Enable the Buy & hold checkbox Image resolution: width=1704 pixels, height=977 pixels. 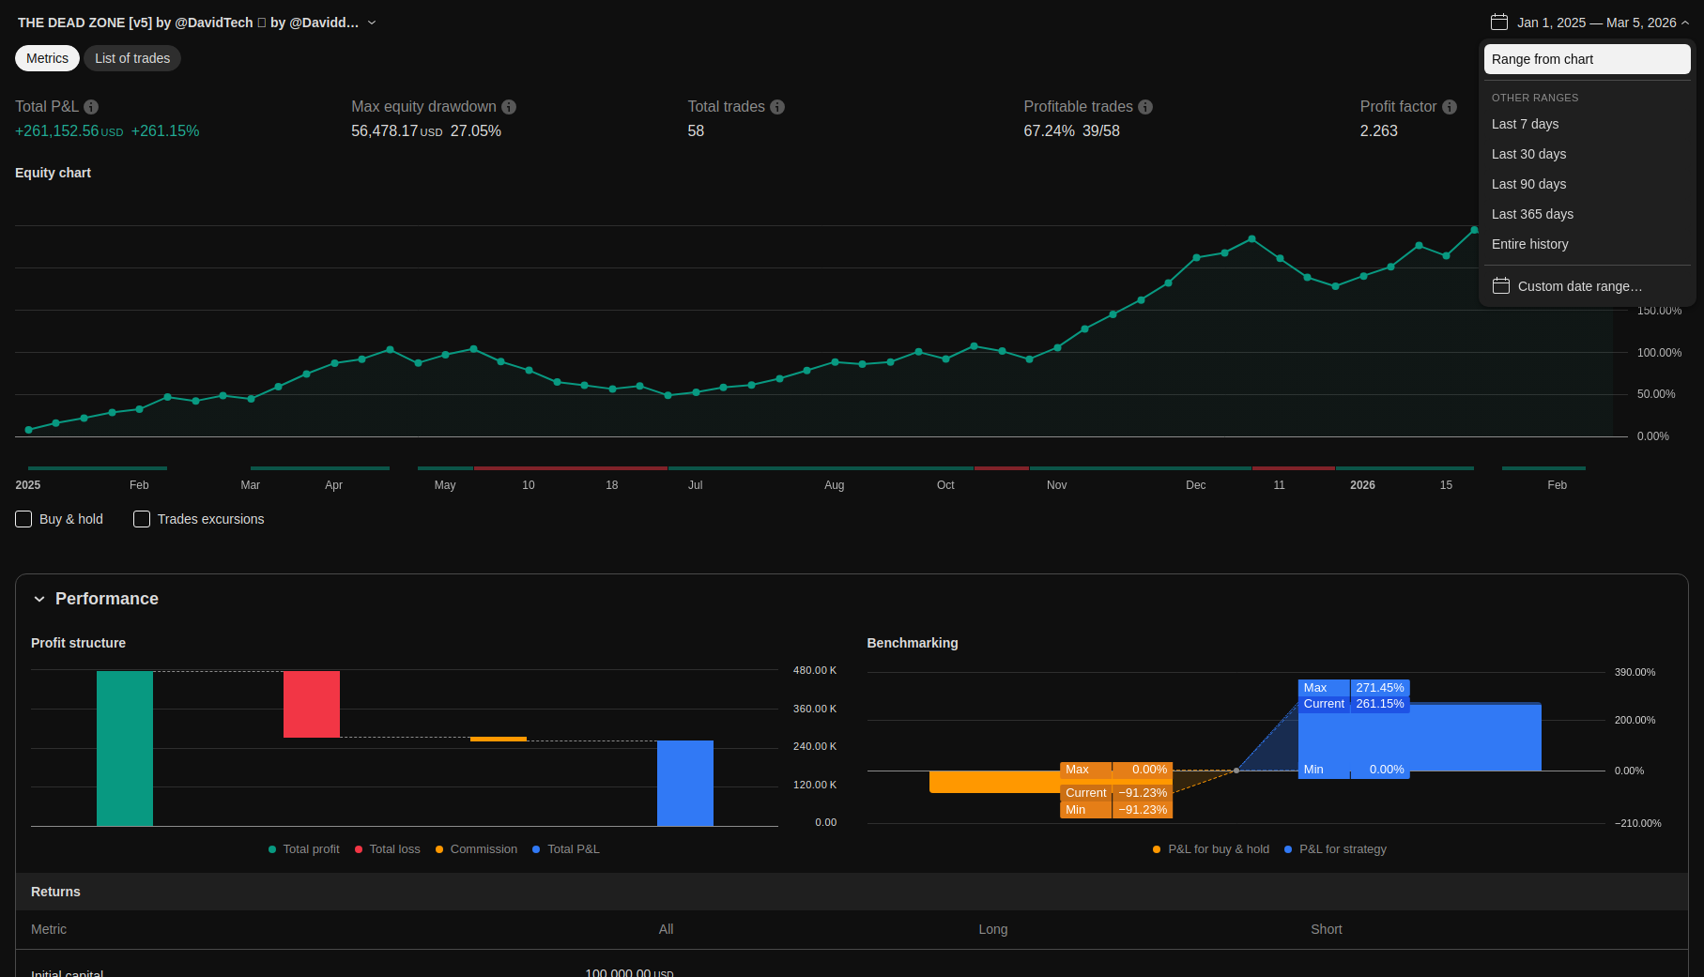[x=24, y=519]
